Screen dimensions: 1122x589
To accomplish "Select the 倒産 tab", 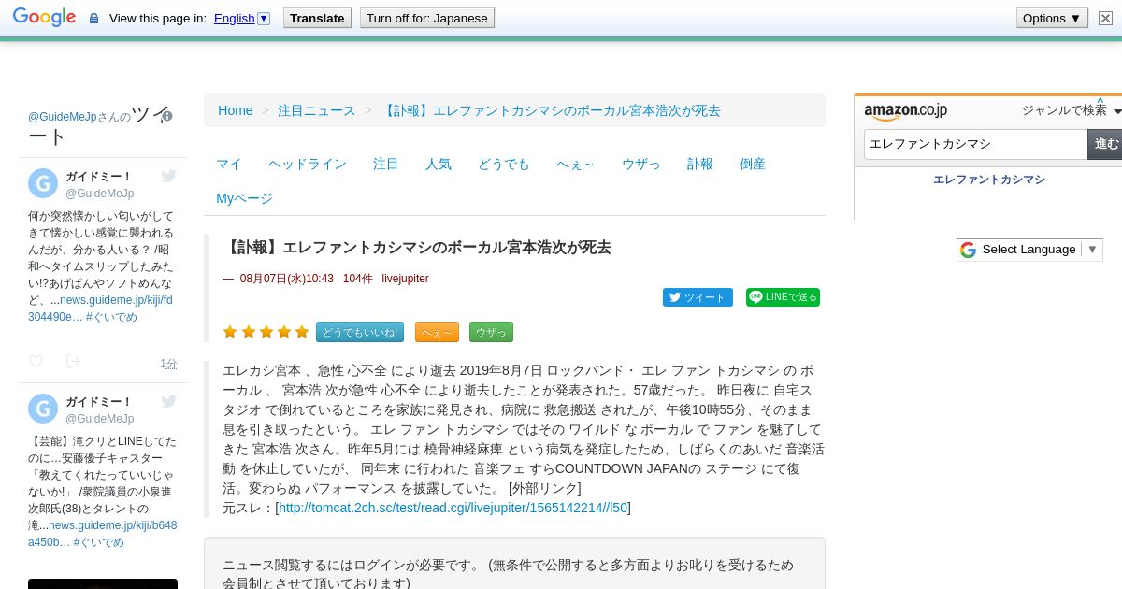I will [753, 164].
